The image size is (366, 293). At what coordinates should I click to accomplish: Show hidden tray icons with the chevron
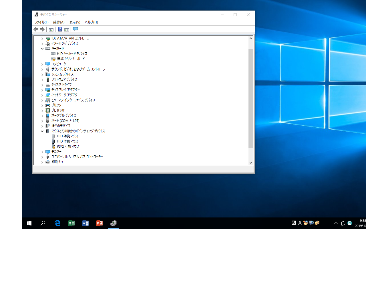pos(336,223)
